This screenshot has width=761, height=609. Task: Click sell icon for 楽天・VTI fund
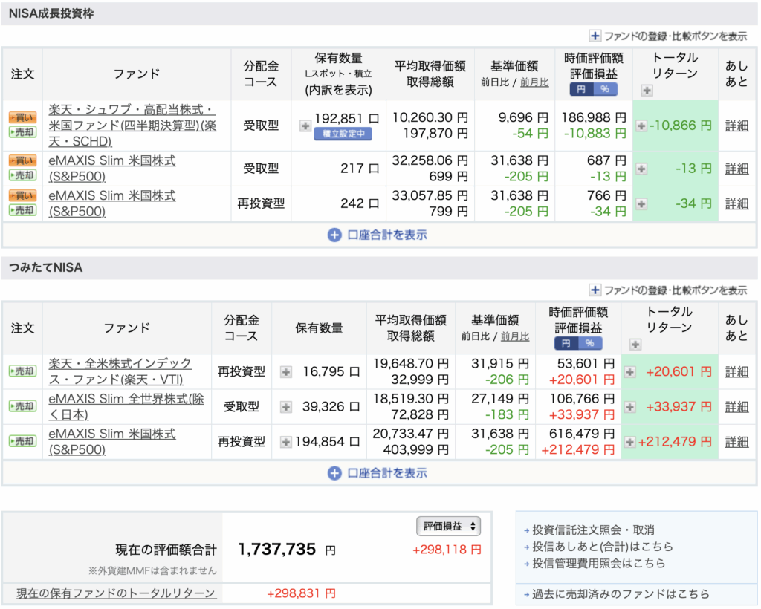point(23,371)
